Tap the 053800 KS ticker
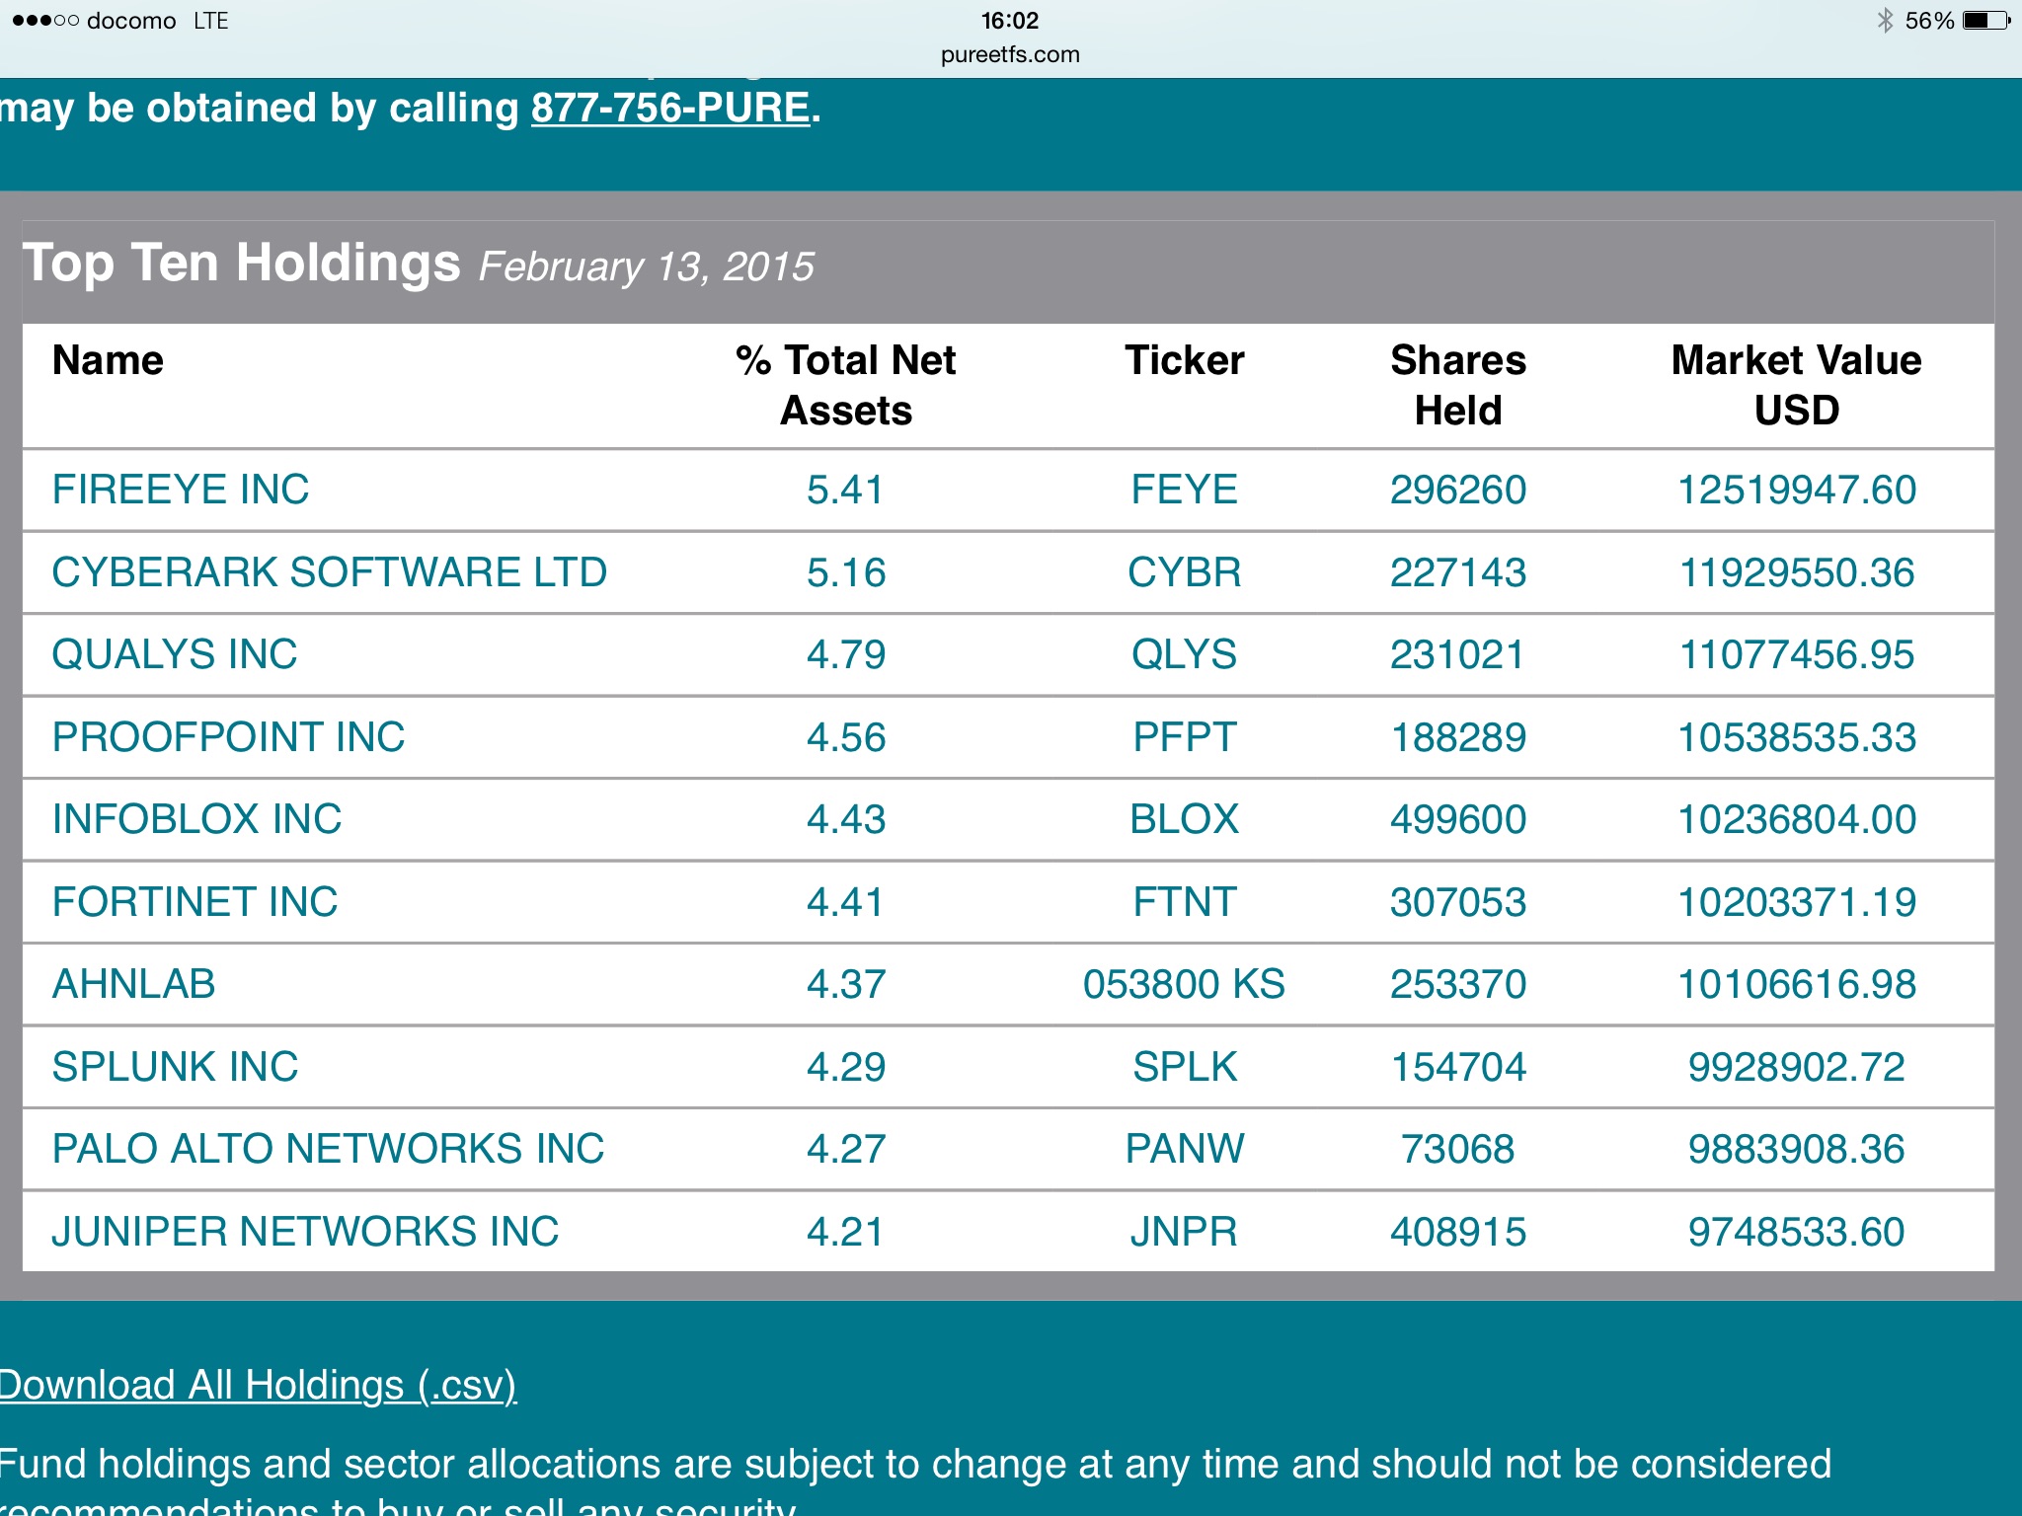The width and height of the screenshot is (2022, 1516). point(1184,984)
